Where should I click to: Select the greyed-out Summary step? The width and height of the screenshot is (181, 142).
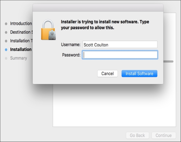pos(18,58)
